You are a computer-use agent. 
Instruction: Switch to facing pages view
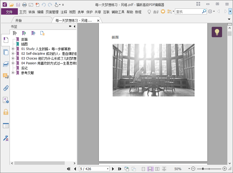click(157, 169)
